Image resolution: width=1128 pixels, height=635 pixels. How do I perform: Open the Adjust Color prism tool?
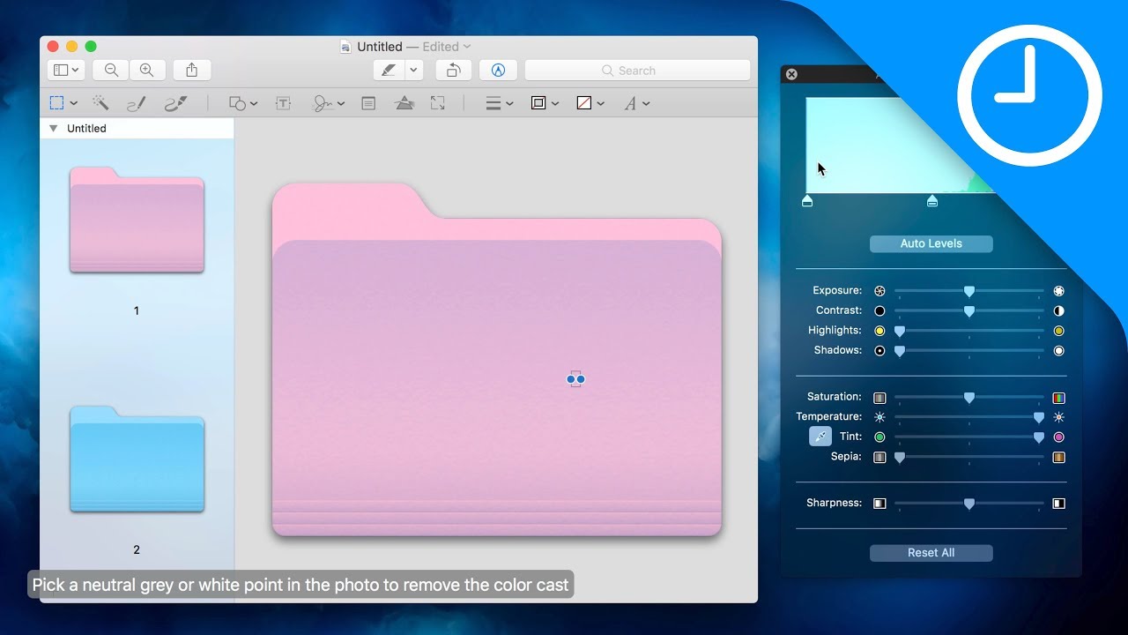tap(404, 102)
